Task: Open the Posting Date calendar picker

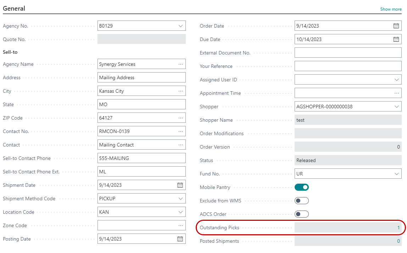Action: coord(180,239)
